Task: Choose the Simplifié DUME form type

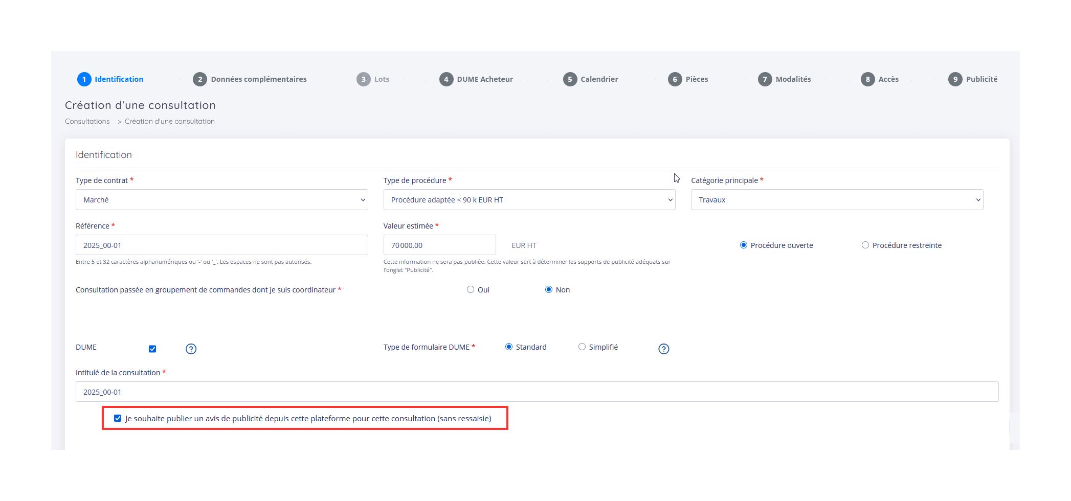Action: [582, 347]
